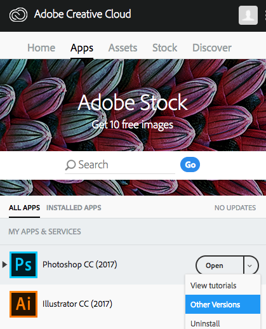266x329 pixels.
Task: Click the Photoshop CC app icon
Action: click(23, 265)
